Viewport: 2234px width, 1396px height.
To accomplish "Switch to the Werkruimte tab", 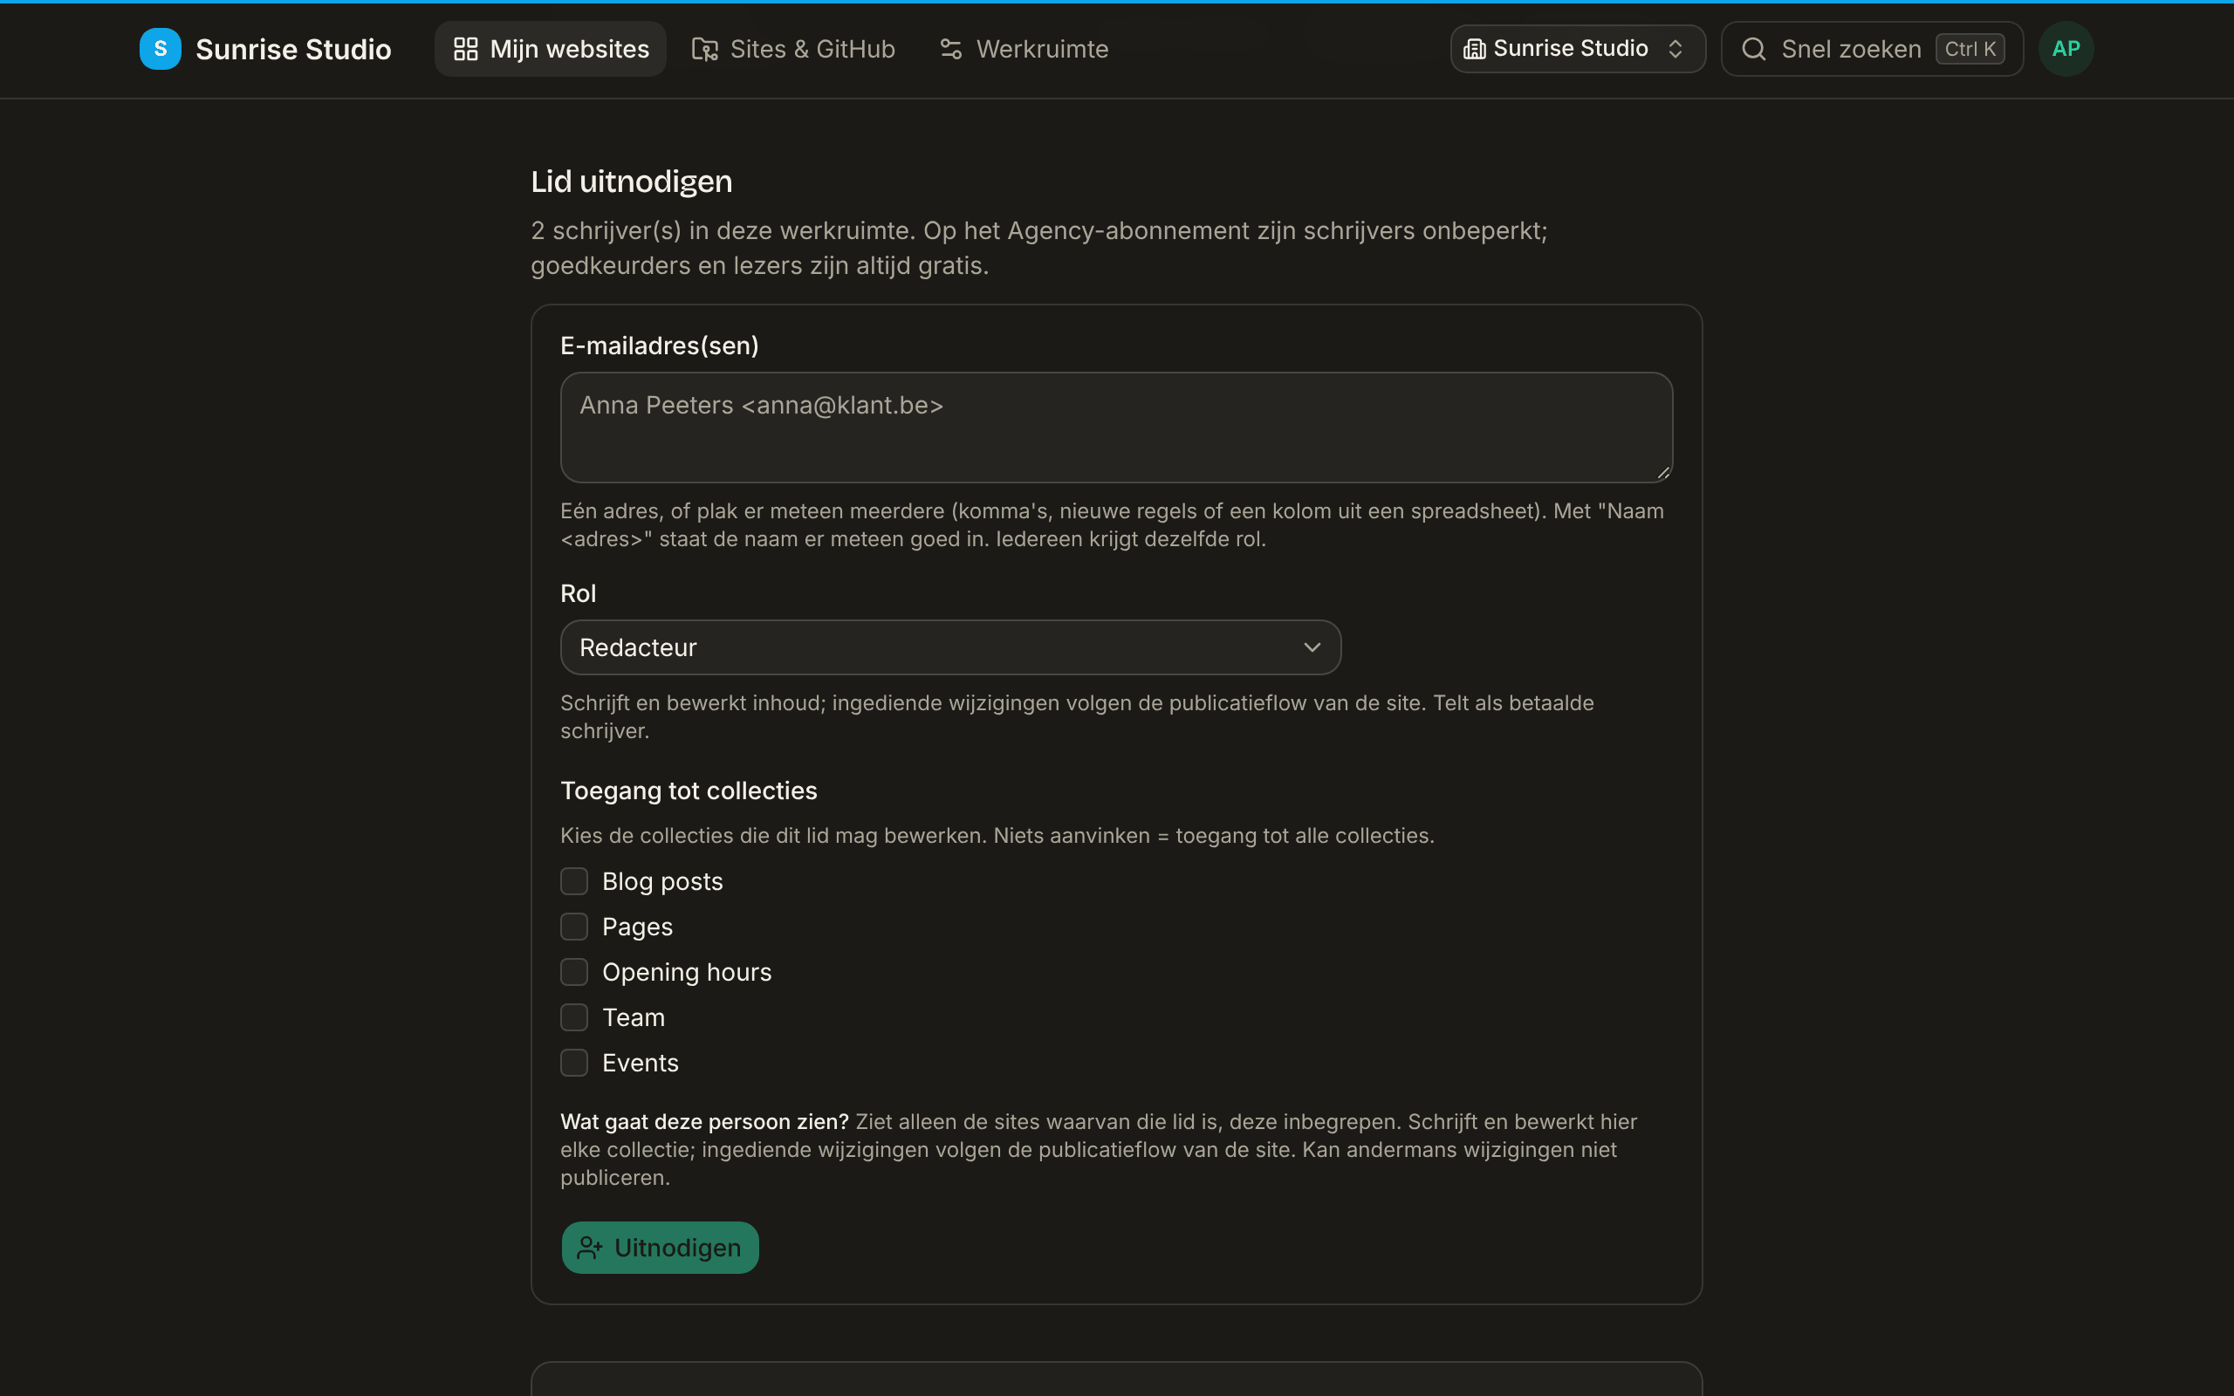I will 1023,49.
